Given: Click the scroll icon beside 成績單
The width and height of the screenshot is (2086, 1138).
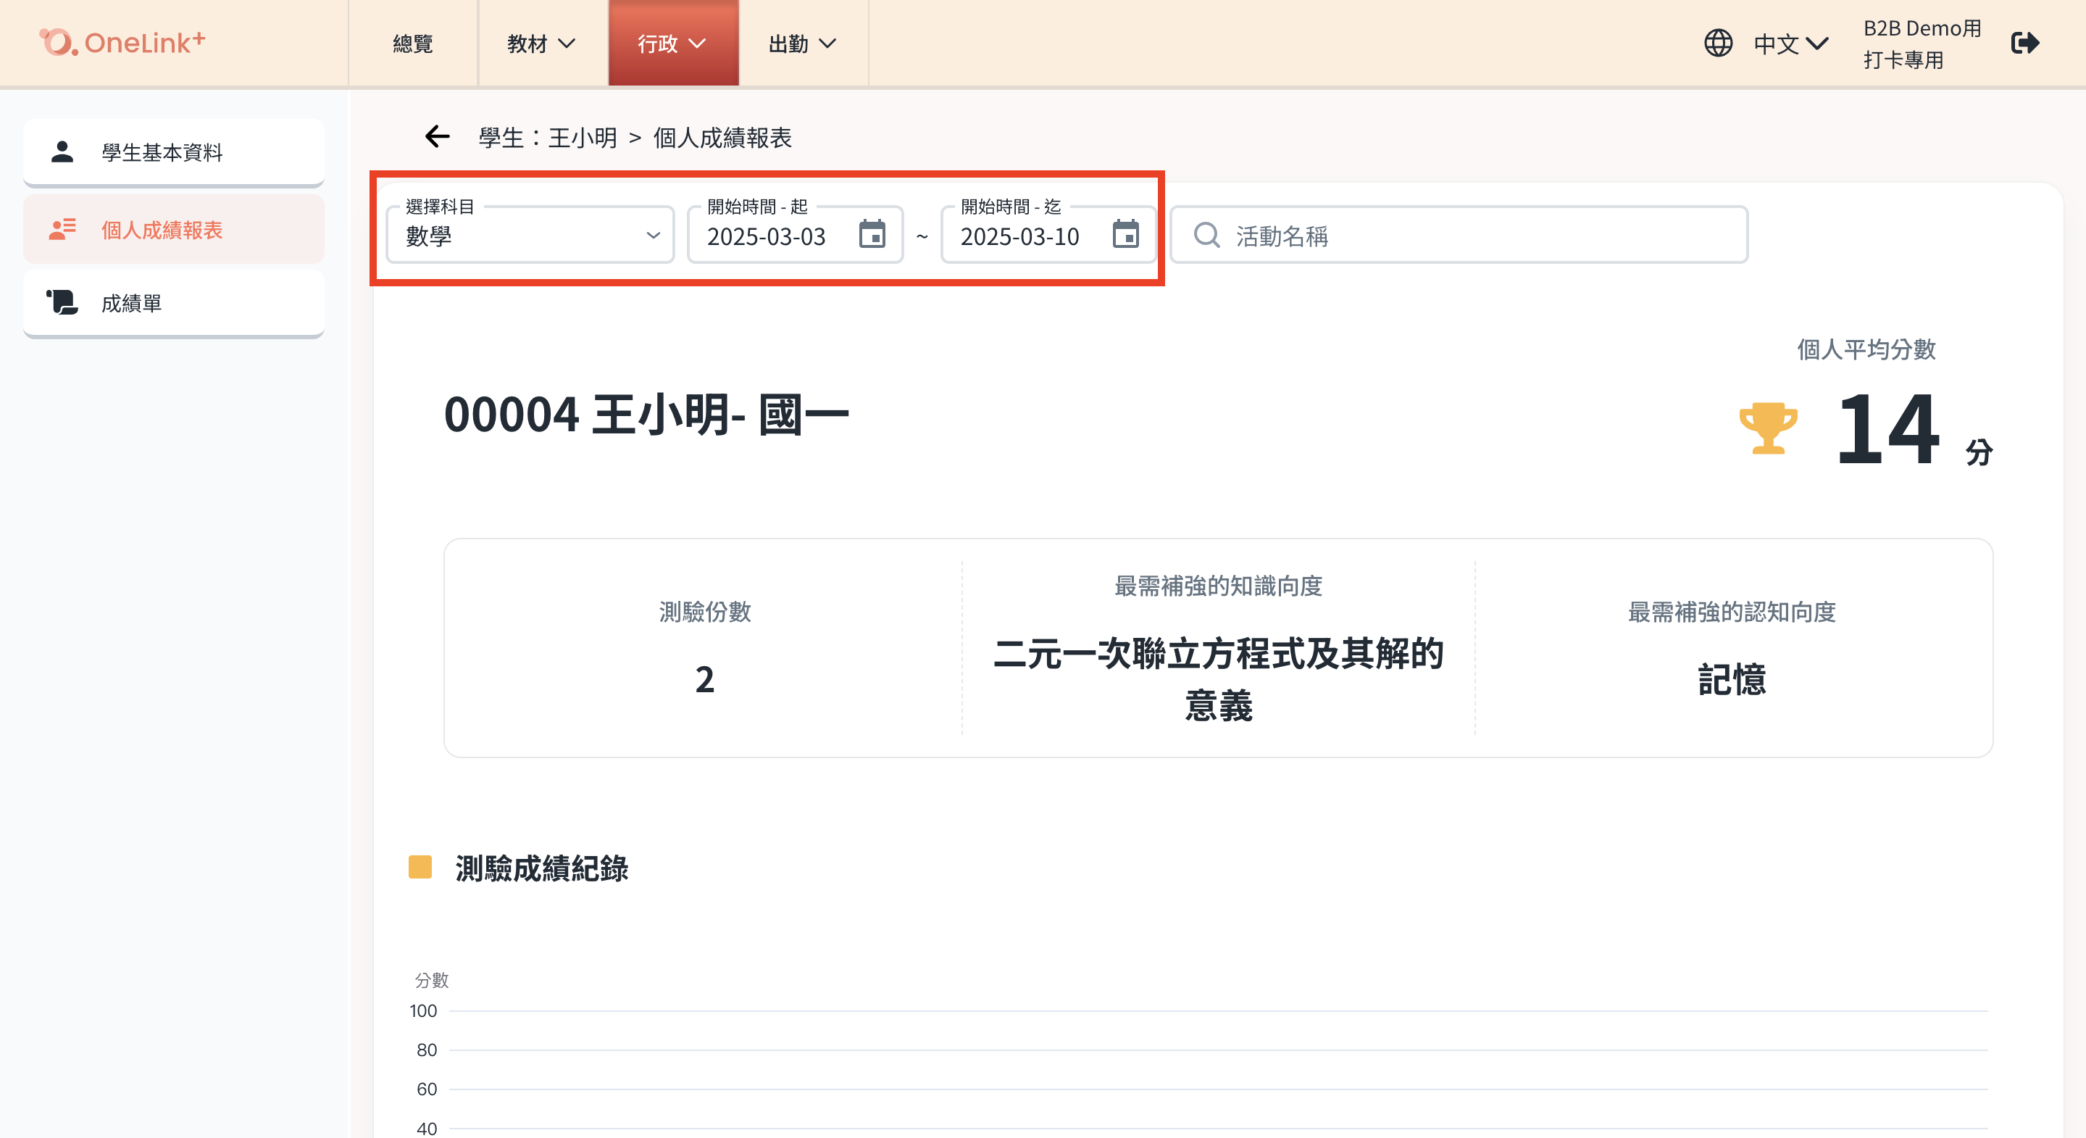Looking at the screenshot, I should [62, 302].
